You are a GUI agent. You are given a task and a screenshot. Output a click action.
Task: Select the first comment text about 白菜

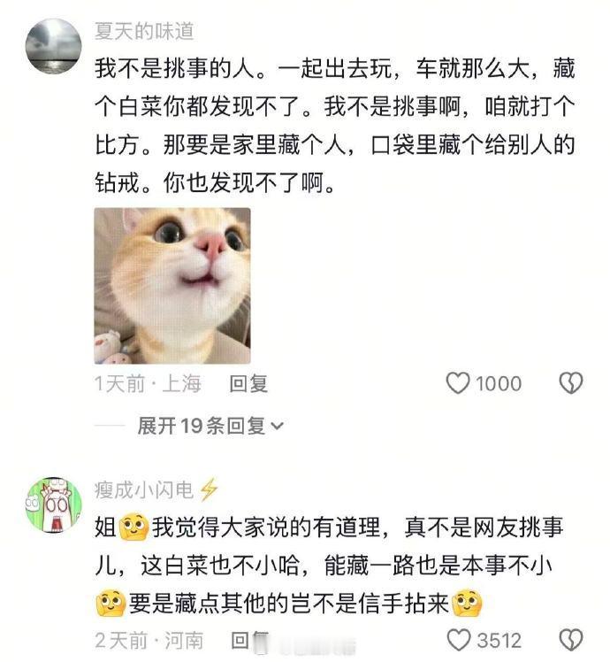[x=335, y=126]
